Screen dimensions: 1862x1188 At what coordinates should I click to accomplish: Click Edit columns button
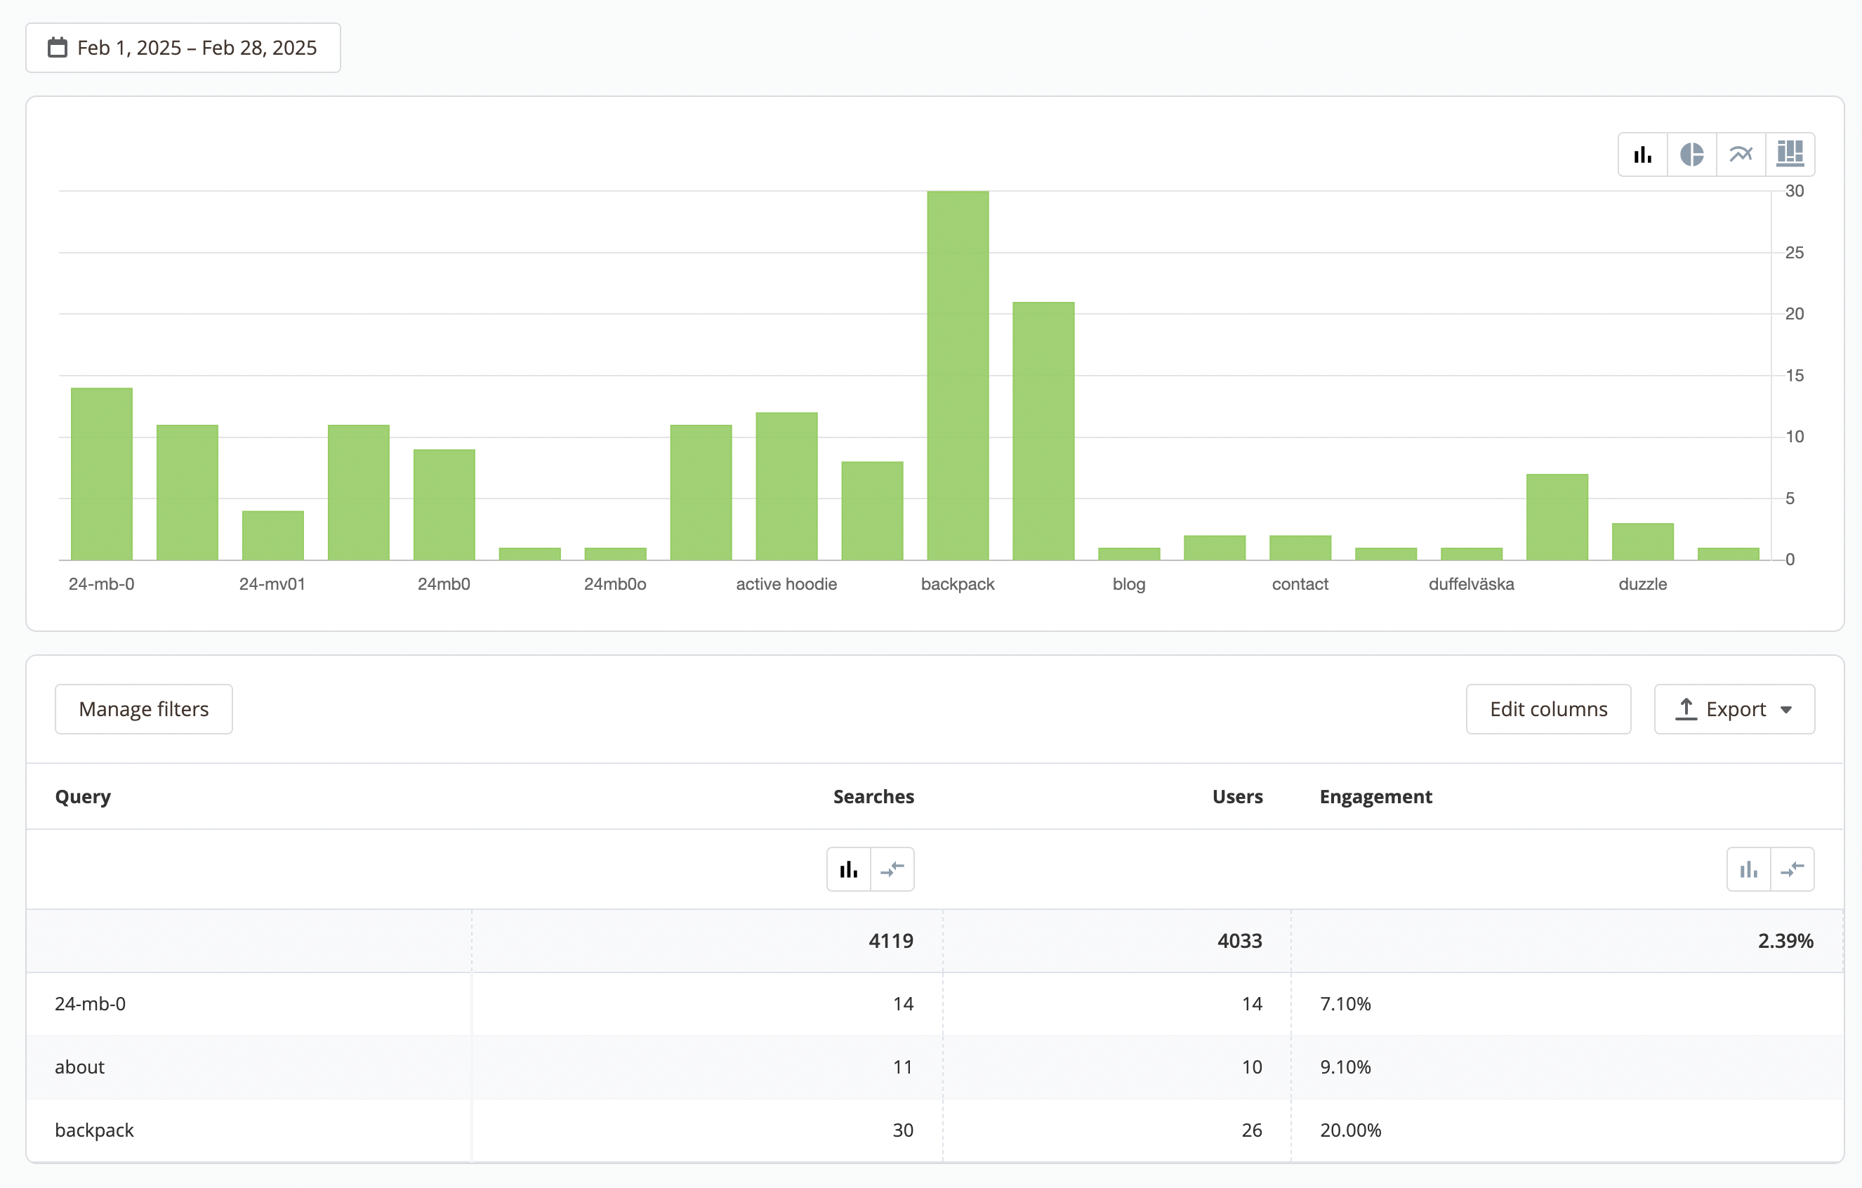[x=1548, y=709]
